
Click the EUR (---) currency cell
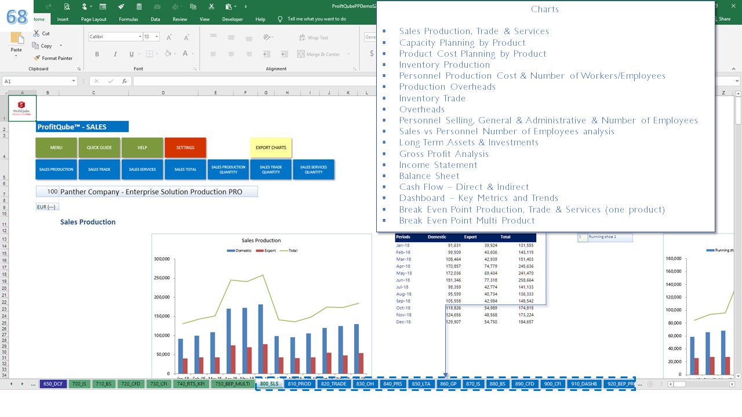pyautogui.click(x=48, y=207)
